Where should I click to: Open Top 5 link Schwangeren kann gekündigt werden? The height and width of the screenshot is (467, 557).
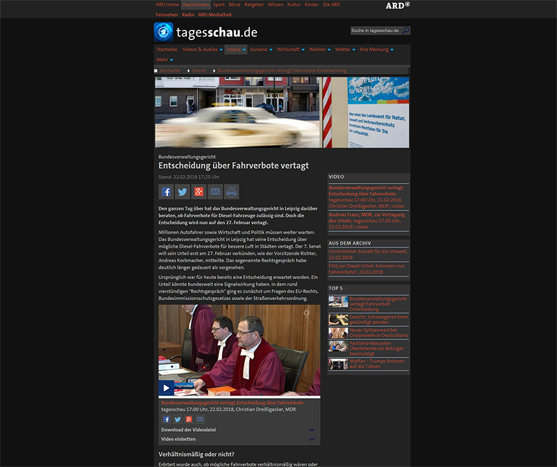[x=379, y=319]
